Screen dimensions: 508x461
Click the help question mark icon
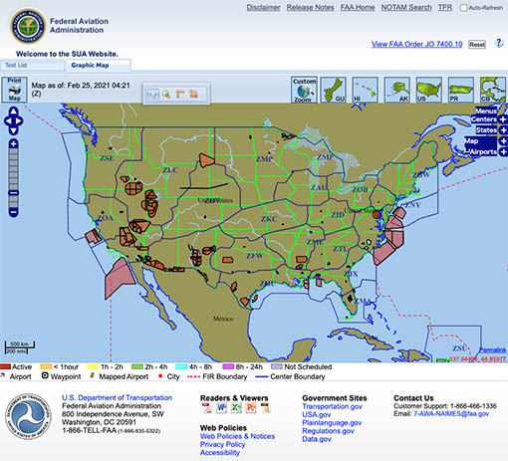tap(499, 43)
